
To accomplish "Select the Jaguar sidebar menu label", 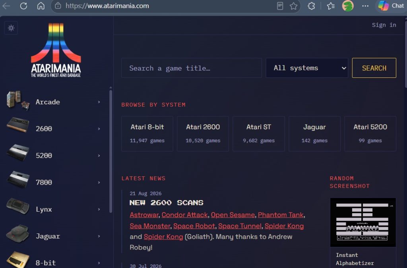I will point(48,236).
